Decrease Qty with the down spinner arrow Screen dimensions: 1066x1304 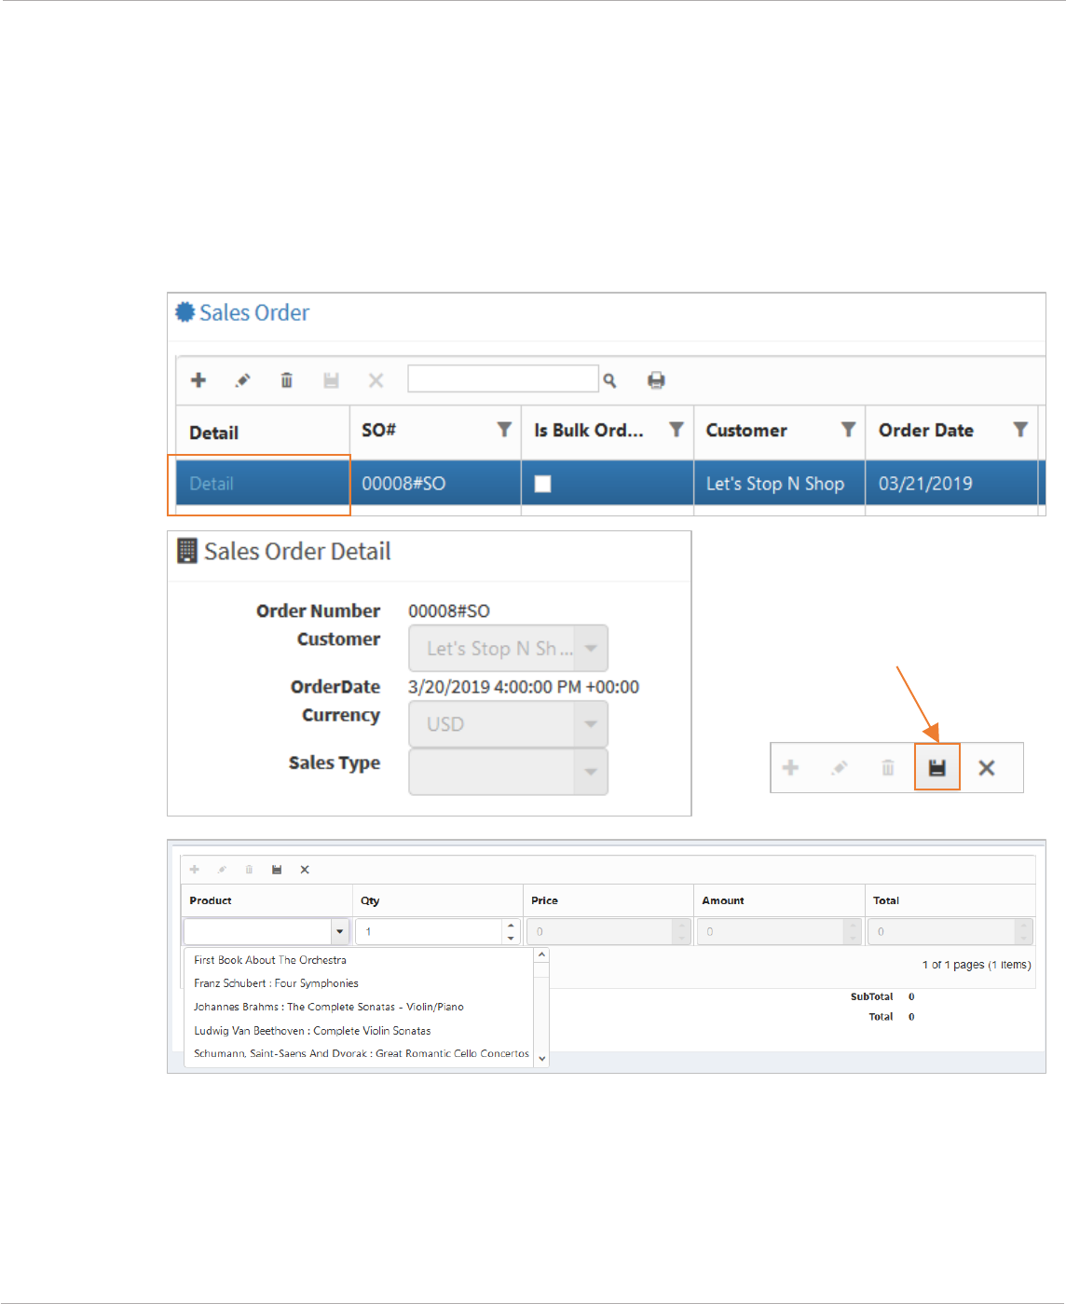coord(511,938)
